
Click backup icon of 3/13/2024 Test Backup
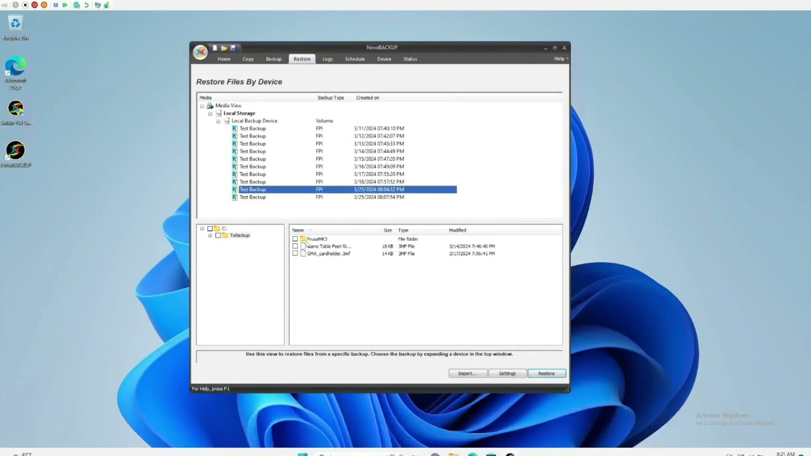click(x=234, y=144)
